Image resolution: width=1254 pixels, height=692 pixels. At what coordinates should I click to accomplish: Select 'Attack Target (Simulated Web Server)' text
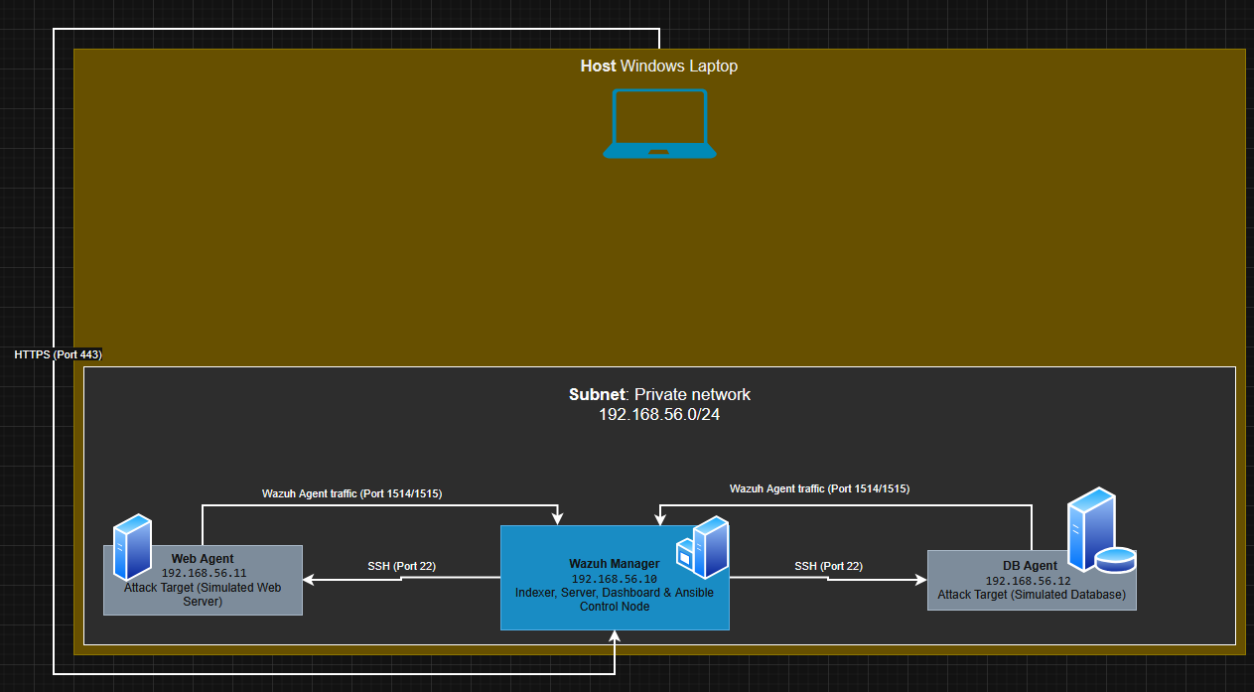click(x=203, y=595)
